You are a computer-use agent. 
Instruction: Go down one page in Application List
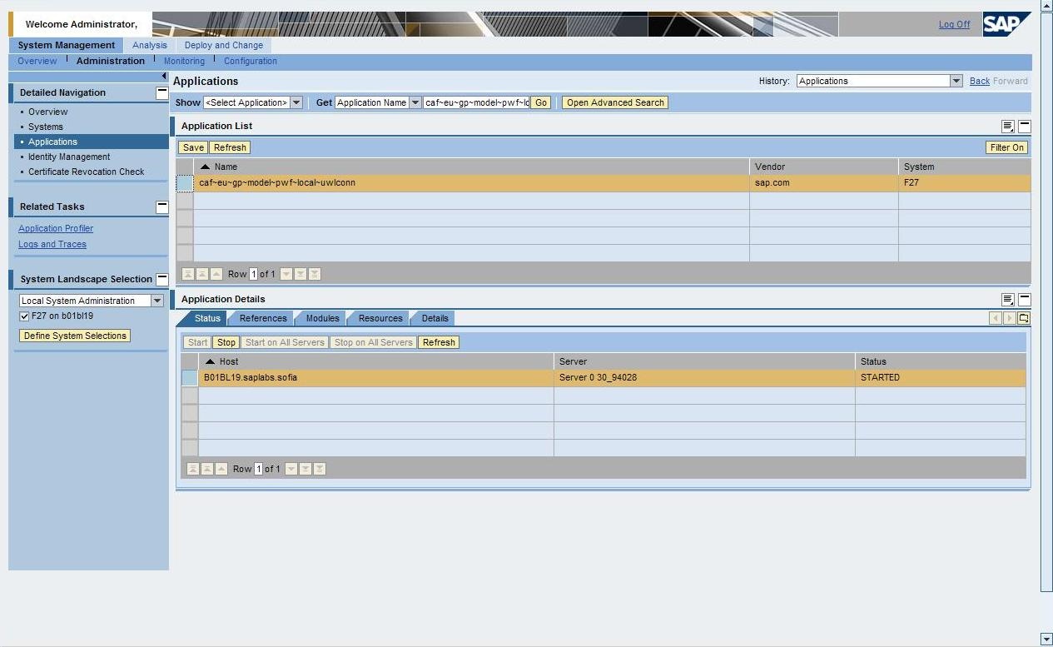(x=301, y=274)
